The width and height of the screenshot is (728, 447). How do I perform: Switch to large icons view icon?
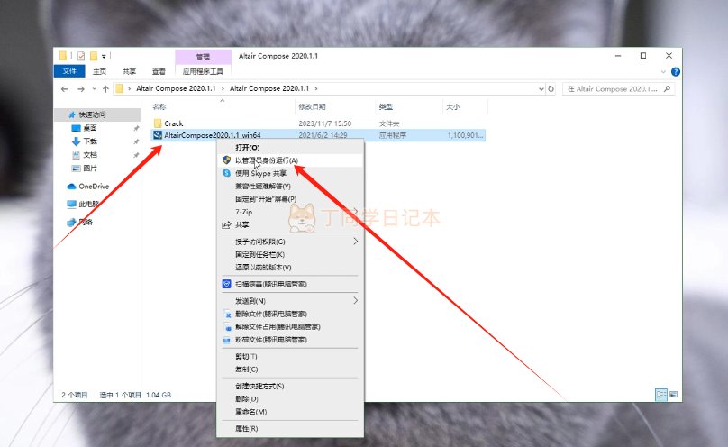(x=673, y=395)
